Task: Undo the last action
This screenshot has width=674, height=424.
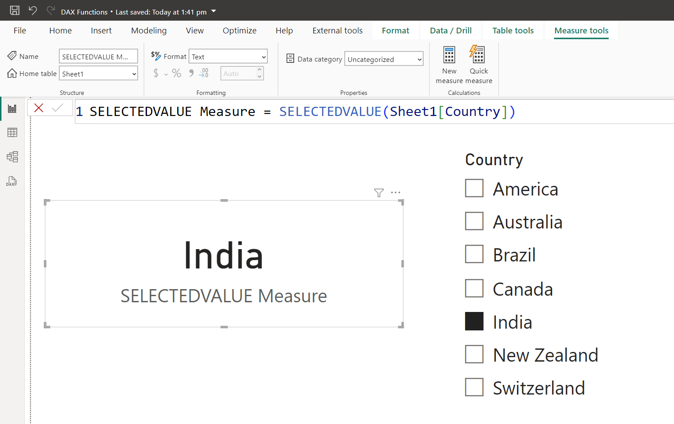Action: (x=33, y=10)
